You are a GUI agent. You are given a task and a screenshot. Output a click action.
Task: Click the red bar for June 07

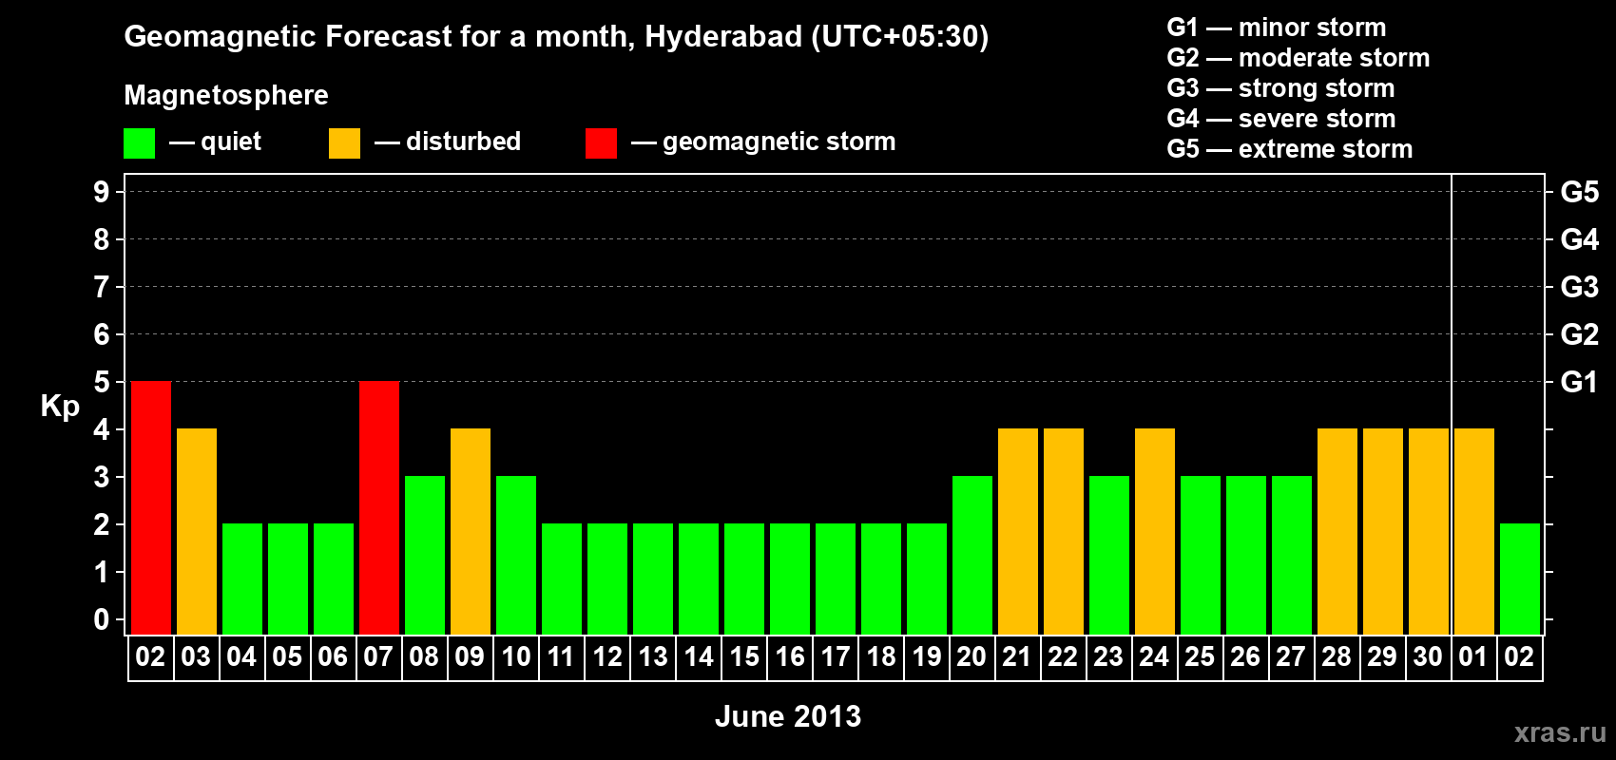[x=379, y=507]
